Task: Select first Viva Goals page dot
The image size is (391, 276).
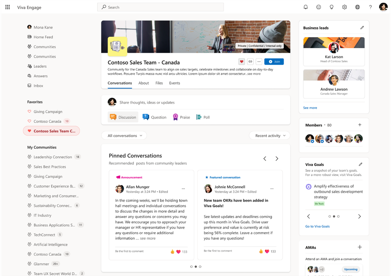Action: 330,216
